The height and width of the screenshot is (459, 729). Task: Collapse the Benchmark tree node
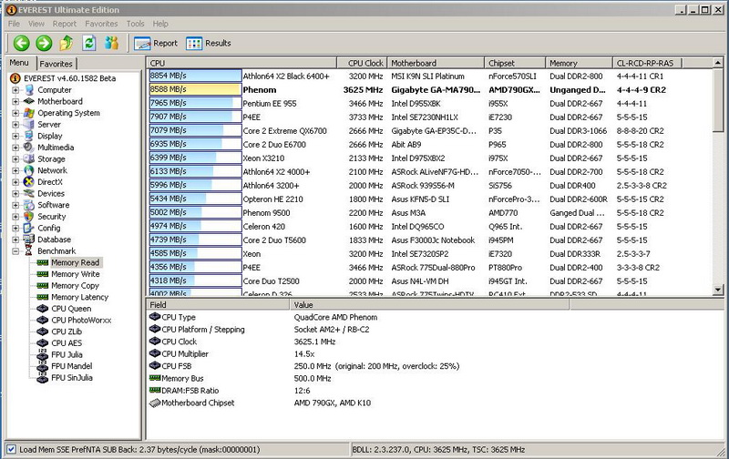(15, 250)
